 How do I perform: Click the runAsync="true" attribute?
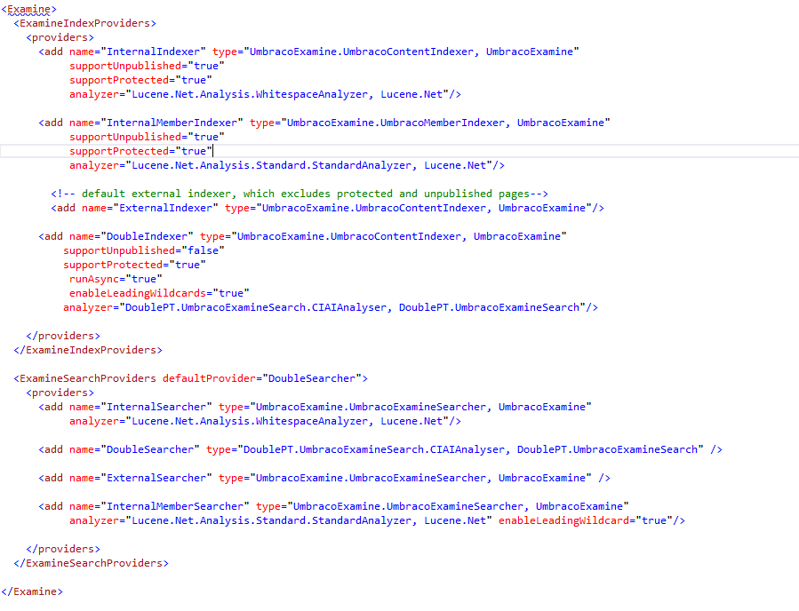tap(116, 280)
